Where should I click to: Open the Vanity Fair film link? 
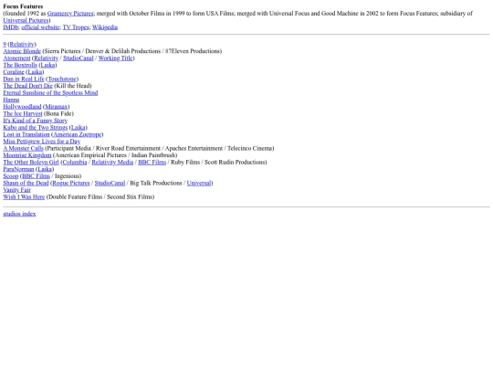17,190
